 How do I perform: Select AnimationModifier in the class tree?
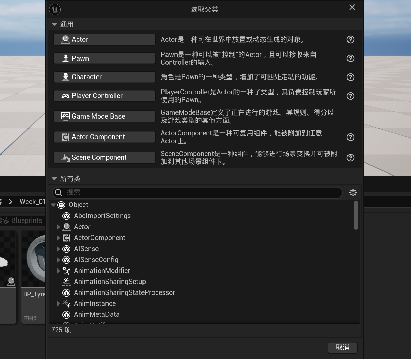pyautogui.click(x=102, y=271)
